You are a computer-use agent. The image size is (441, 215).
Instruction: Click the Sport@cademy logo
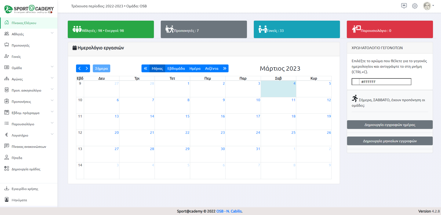[29, 9]
